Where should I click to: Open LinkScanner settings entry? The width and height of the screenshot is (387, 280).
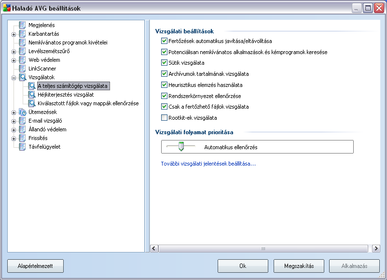[42, 69]
